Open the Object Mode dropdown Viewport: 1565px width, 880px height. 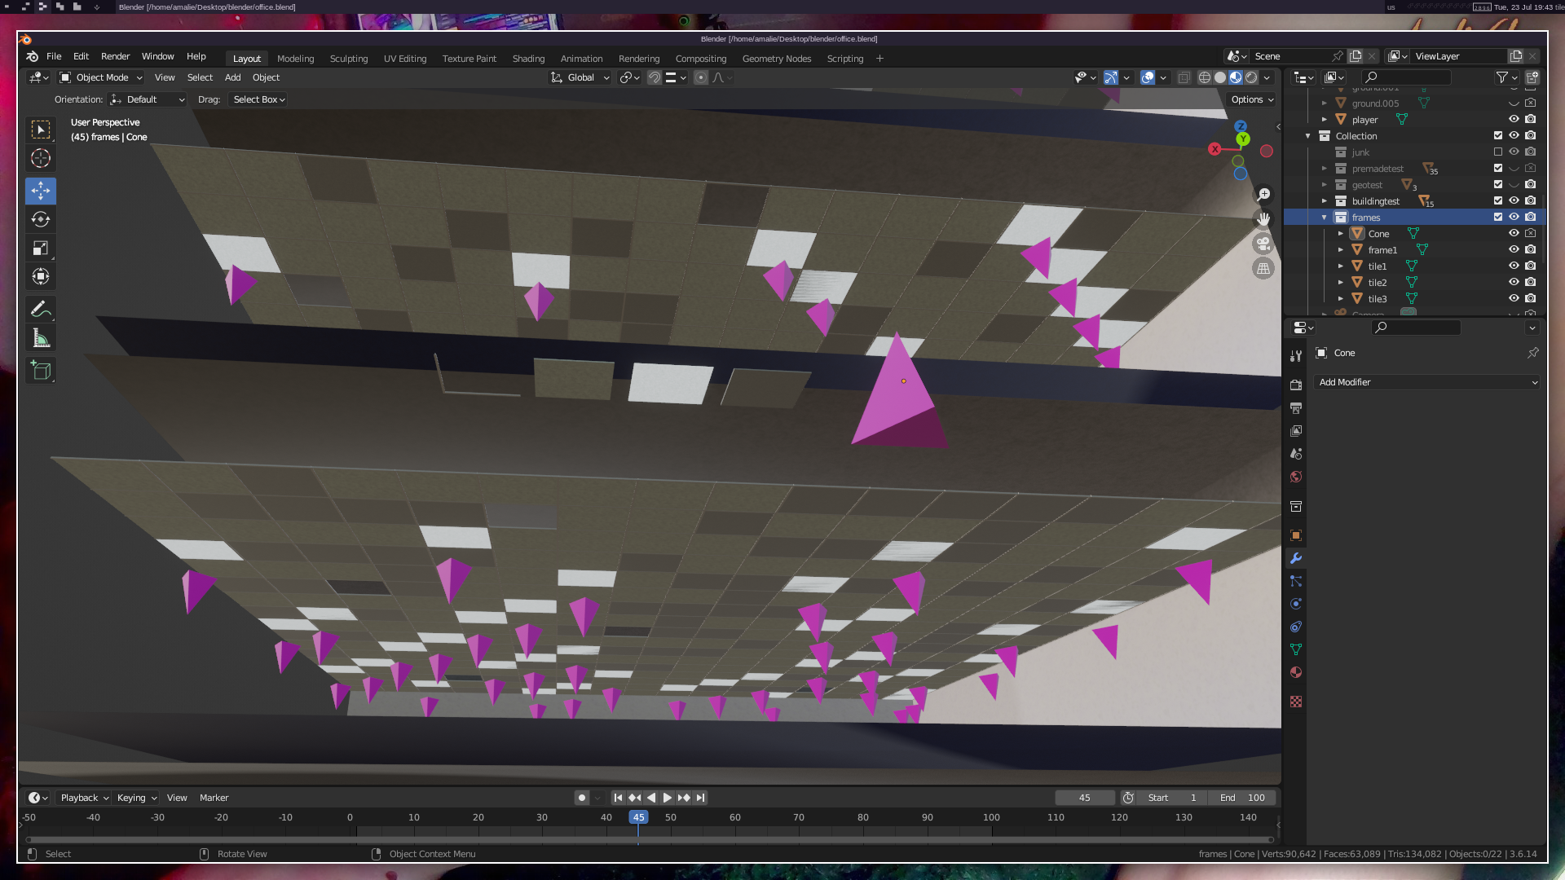tap(102, 77)
